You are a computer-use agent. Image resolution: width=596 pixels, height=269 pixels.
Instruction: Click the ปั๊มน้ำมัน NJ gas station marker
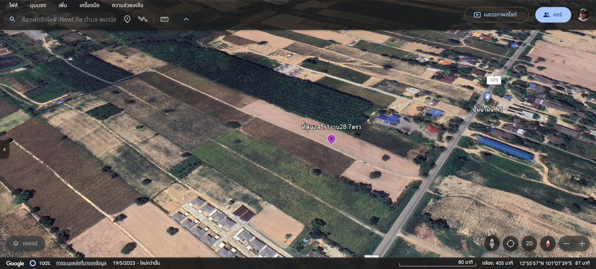pyautogui.click(x=487, y=97)
